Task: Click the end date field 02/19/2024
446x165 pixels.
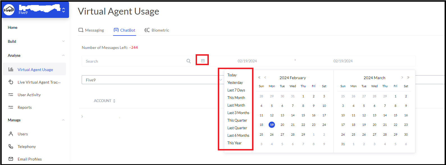Action: click(343, 61)
